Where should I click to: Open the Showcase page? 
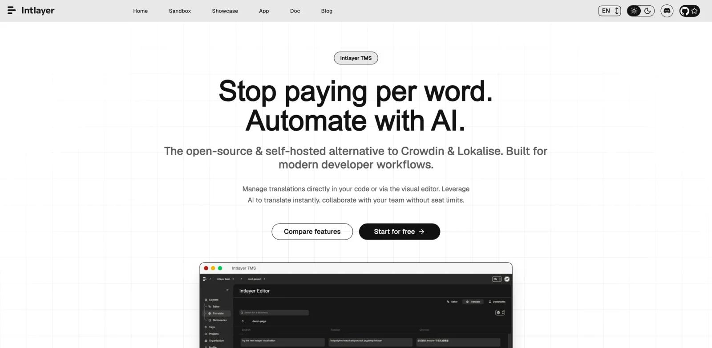click(x=225, y=11)
